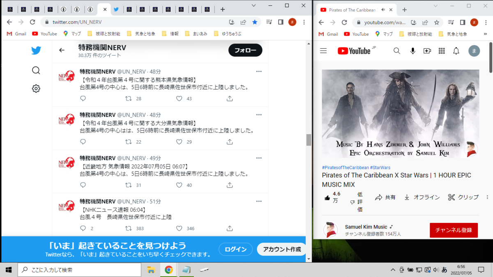493x277 pixels.
Task: Retweet the 大分県気象情報 tweet
Action: pos(128,142)
